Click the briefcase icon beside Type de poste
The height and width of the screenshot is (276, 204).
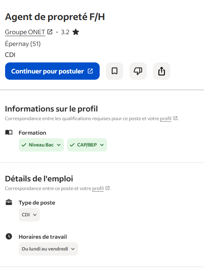[9, 202]
